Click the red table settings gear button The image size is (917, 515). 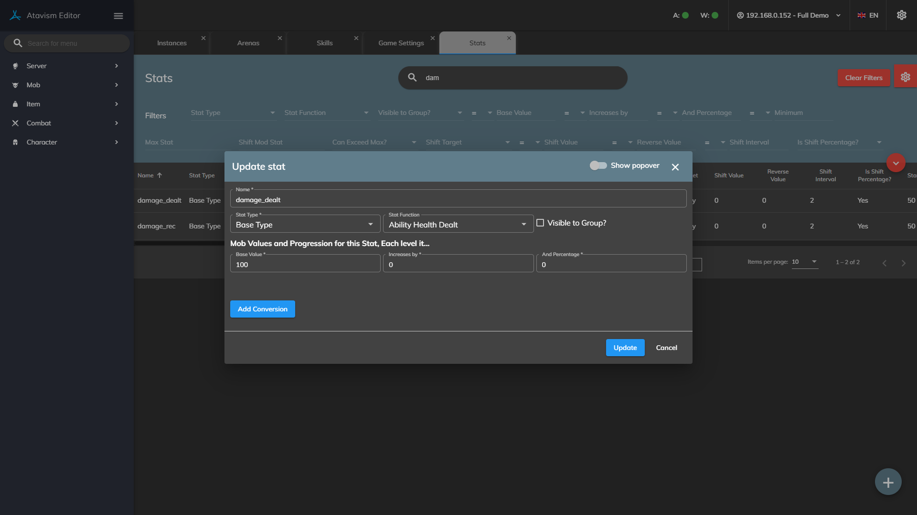tap(905, 77)
